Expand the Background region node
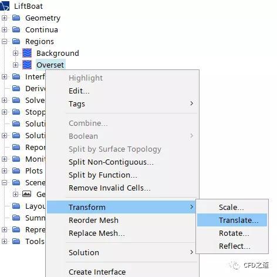The image size is (277, 277). (15, 53)
